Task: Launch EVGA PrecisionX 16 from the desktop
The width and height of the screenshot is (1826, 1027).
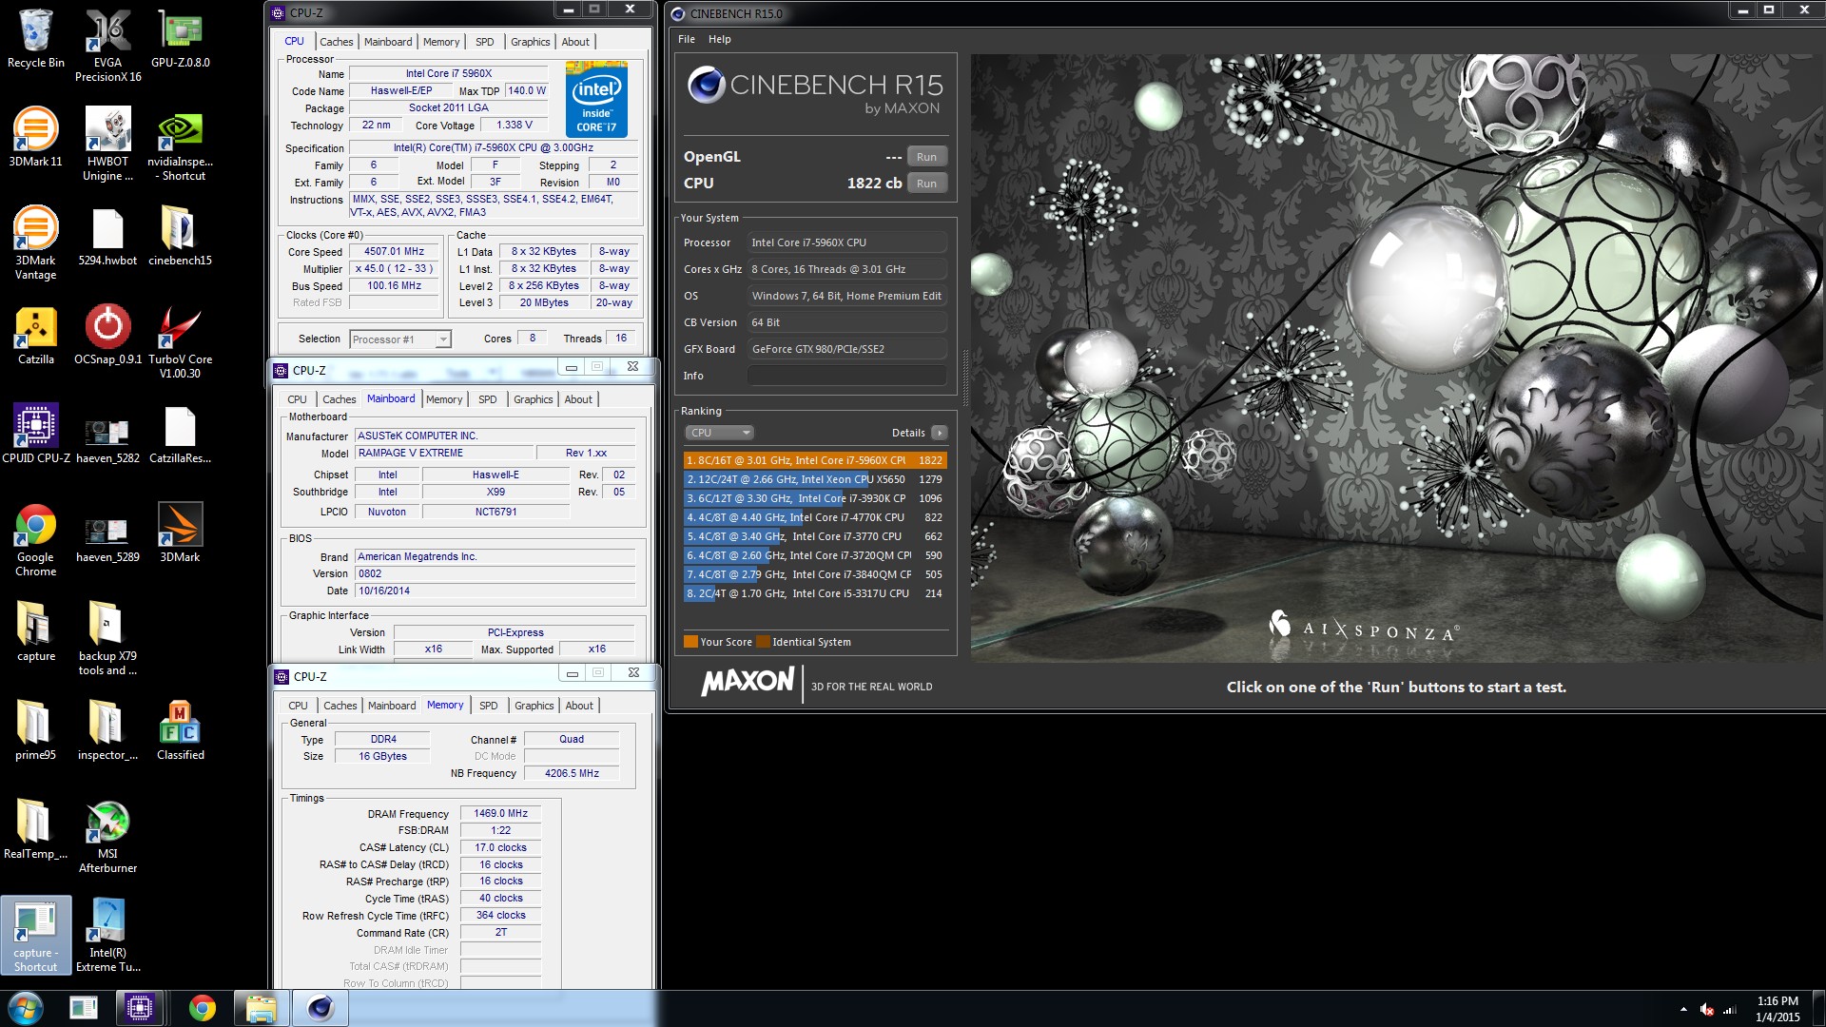Action: click(x=107, y=46)
